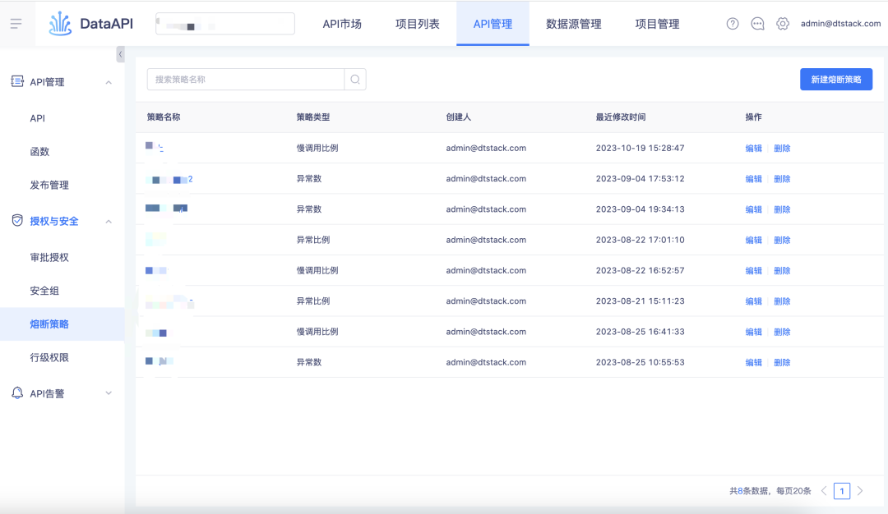Switch to the 数据源管理 tab

pyautogui.click(x=573, y=24)
